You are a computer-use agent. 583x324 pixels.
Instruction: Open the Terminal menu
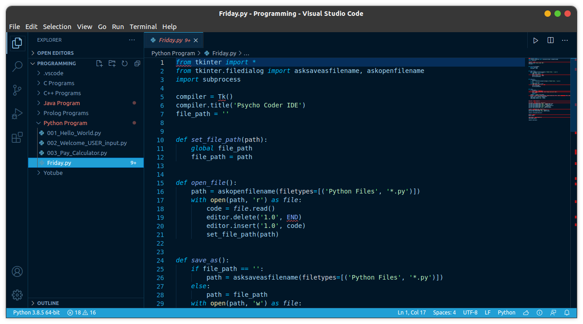tap(143, 27)
